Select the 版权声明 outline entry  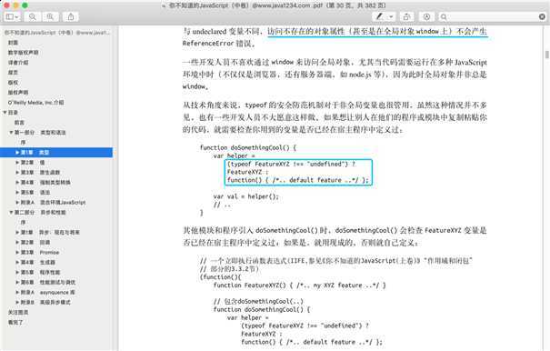18,93
